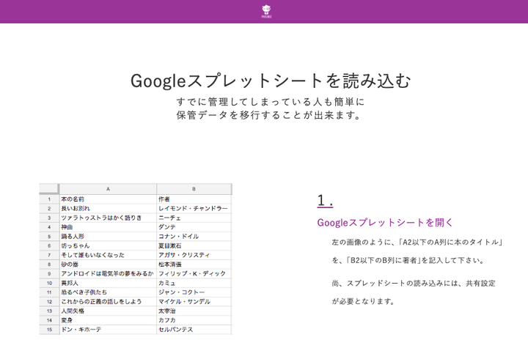Click the heading 'Googleスプレットシートを読み込む'

pyautogui.click(x=271, y=81)
